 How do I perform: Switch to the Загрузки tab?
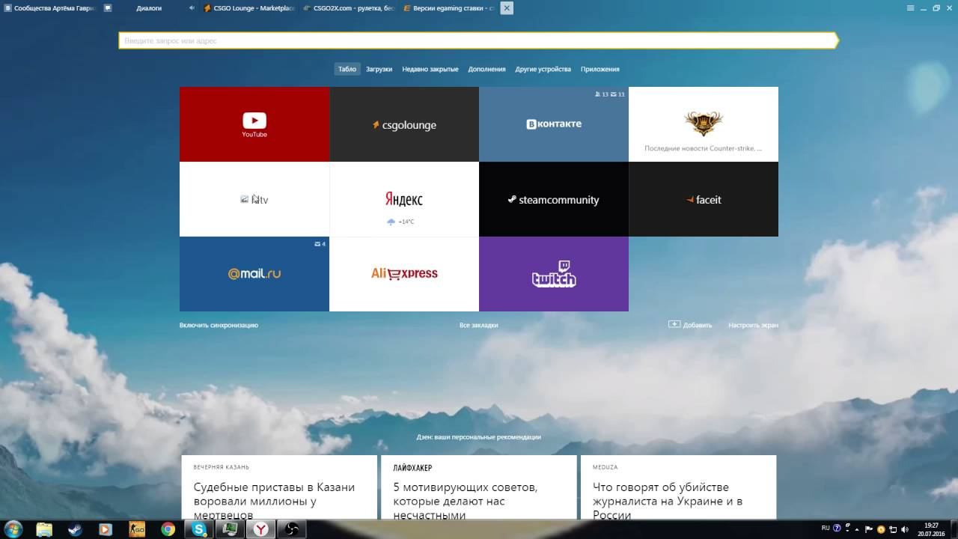379,69
